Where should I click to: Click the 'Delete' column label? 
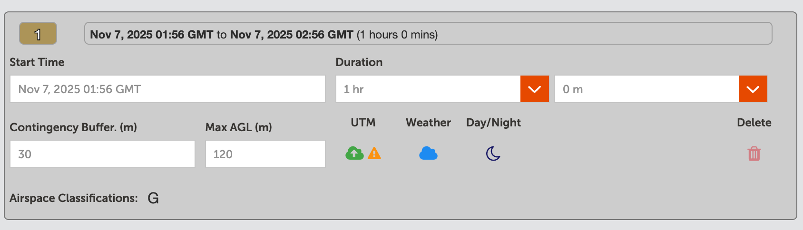point(754,123)
